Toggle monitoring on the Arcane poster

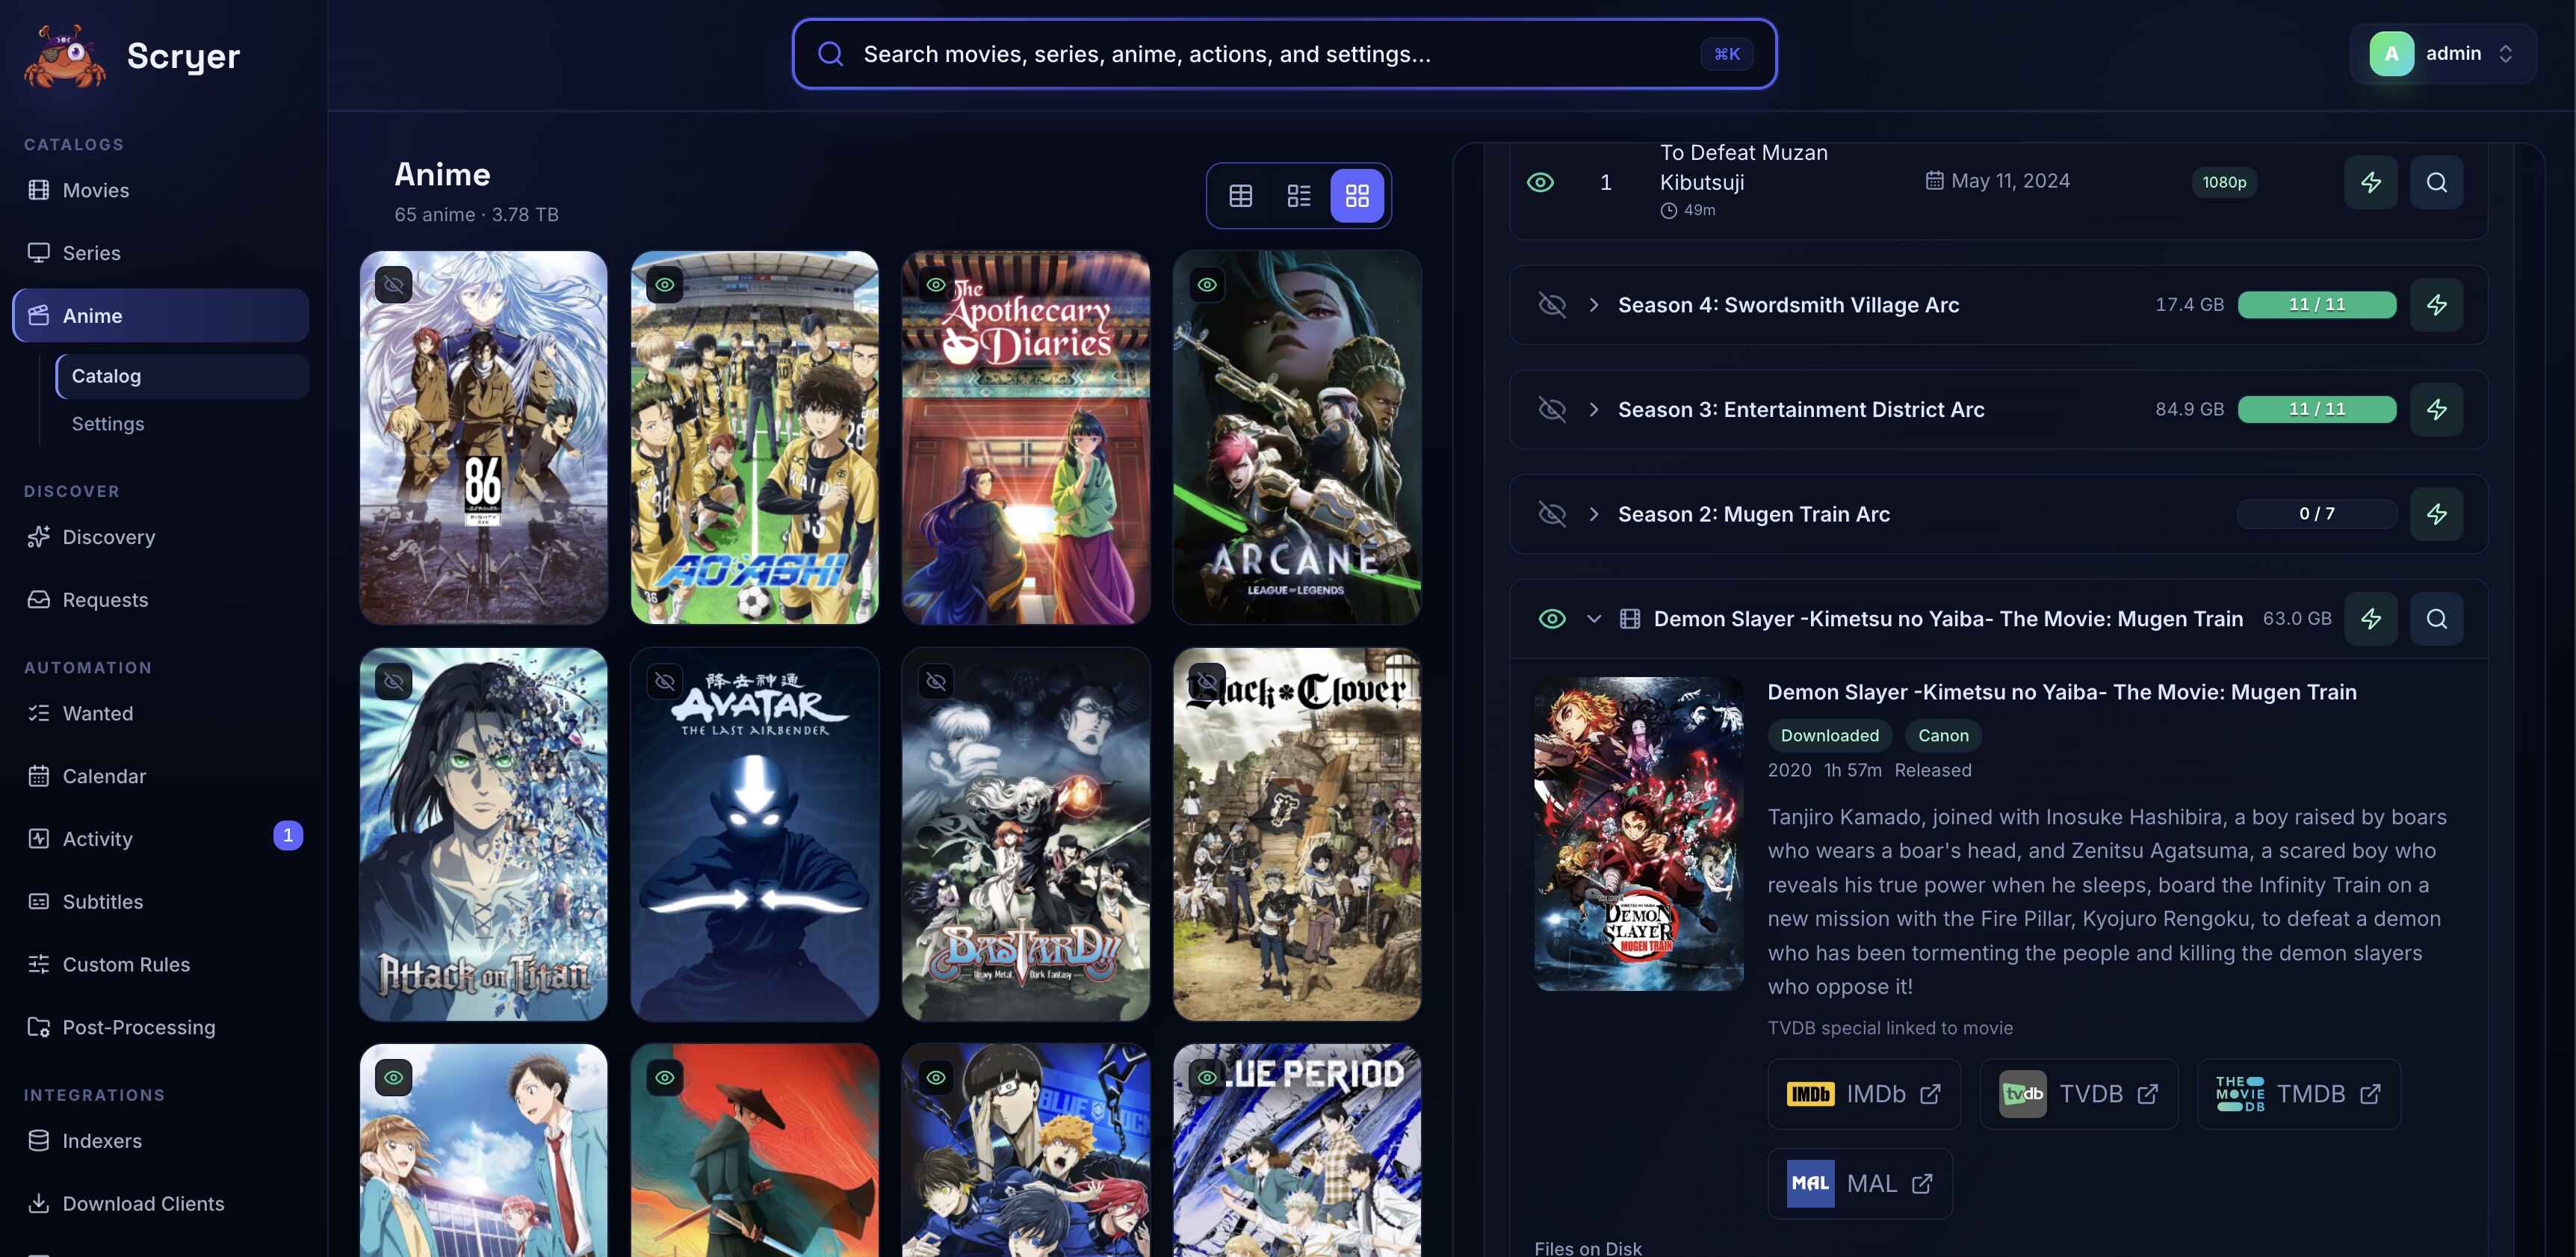pos(1207,285)
